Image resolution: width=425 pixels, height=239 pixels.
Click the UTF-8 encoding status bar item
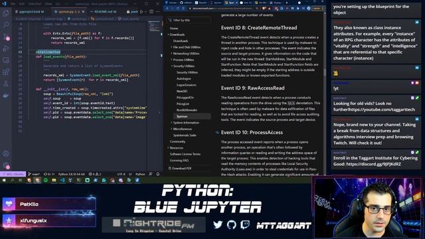coord(121,174)
